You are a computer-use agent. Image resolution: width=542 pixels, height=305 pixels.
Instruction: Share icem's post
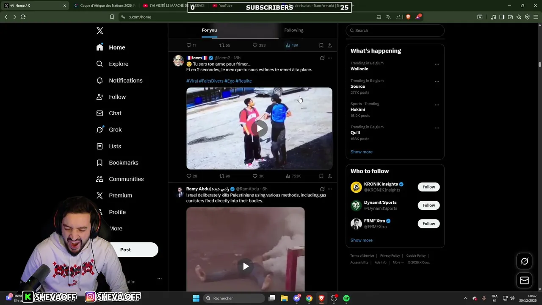click(x=330, y=176)
